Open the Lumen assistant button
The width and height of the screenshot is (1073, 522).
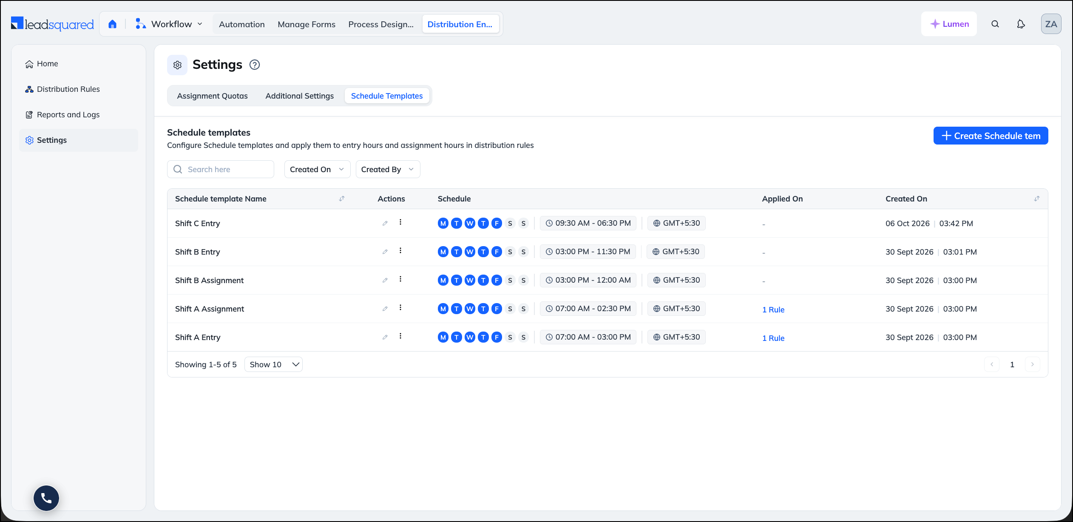click(949, 24)
